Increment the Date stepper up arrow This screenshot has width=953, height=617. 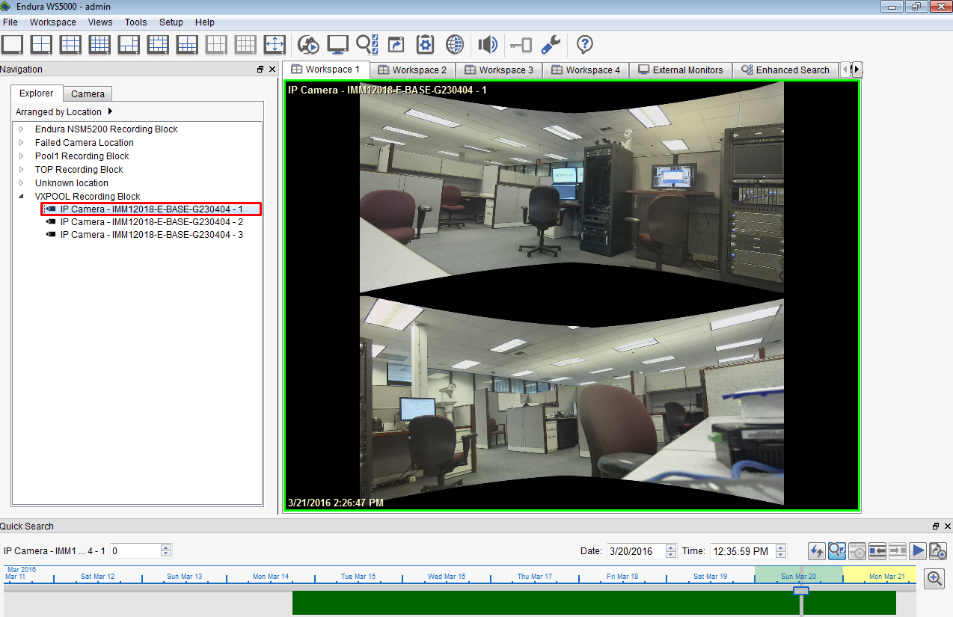click(x=670, y=547)
